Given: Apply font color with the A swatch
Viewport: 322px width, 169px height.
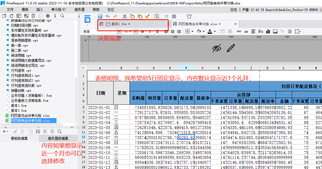Looking at the screenshot, I should pos(210,31).
